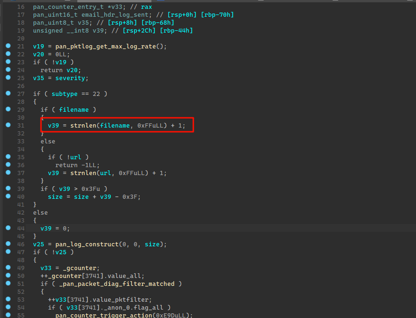Screen dimensions: 416x318
Task: Click the pan_uint8_t type on line 18
Action: (53, 23)
